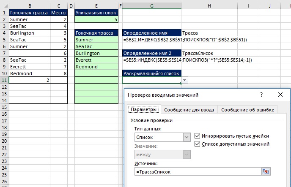Viewport: 291px width, 187px height.
Task: Close the Проверка вводимых значений dialog
Action: (x=280, y=95)
